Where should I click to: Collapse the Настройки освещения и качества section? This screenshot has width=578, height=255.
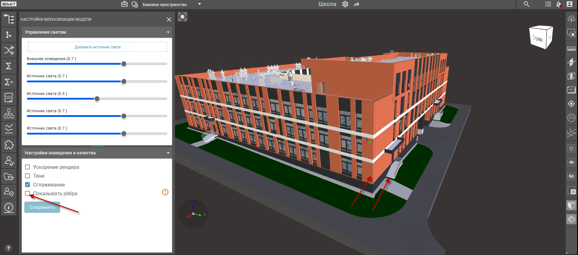[168, 153]
